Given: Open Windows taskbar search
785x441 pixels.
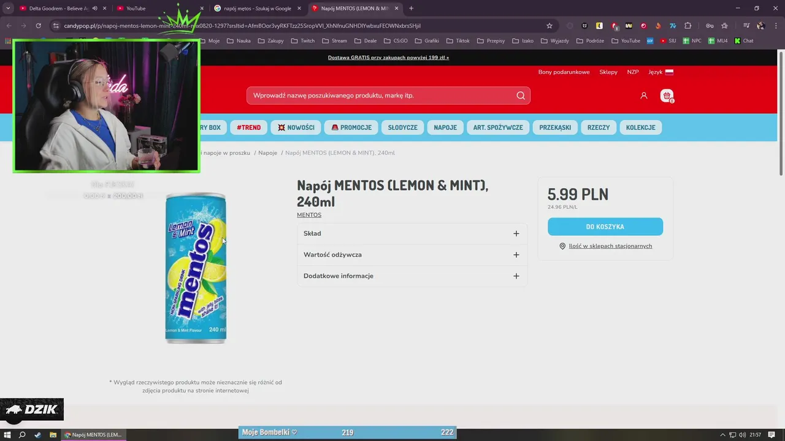Looking at the screenshot, I should [x=23, y=434].
